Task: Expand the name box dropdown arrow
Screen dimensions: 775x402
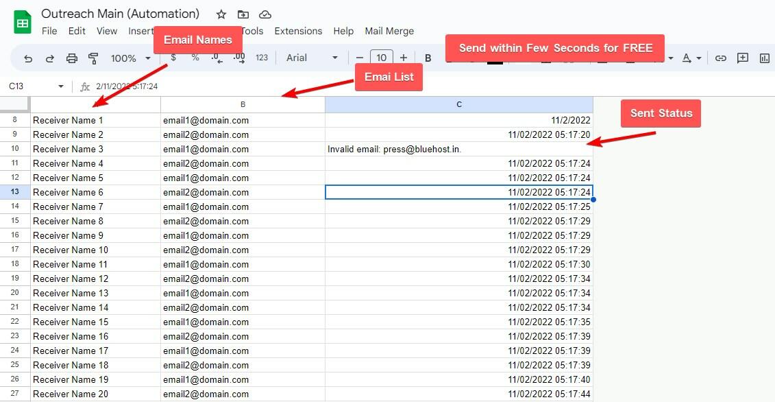Action: pos(61,86)
